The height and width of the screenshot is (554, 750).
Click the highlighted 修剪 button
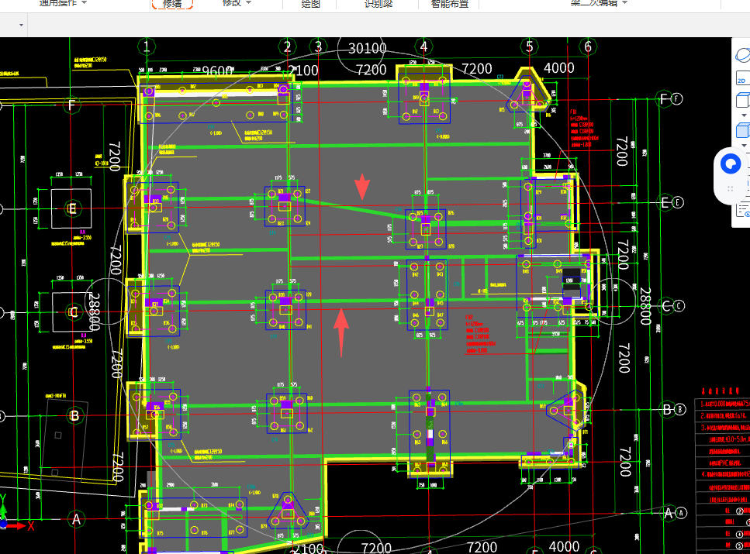coord(172,4)
